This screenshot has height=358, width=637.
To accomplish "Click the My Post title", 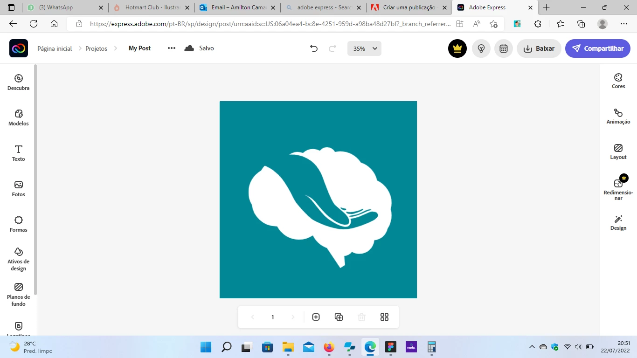I will [x=139, y=48].
